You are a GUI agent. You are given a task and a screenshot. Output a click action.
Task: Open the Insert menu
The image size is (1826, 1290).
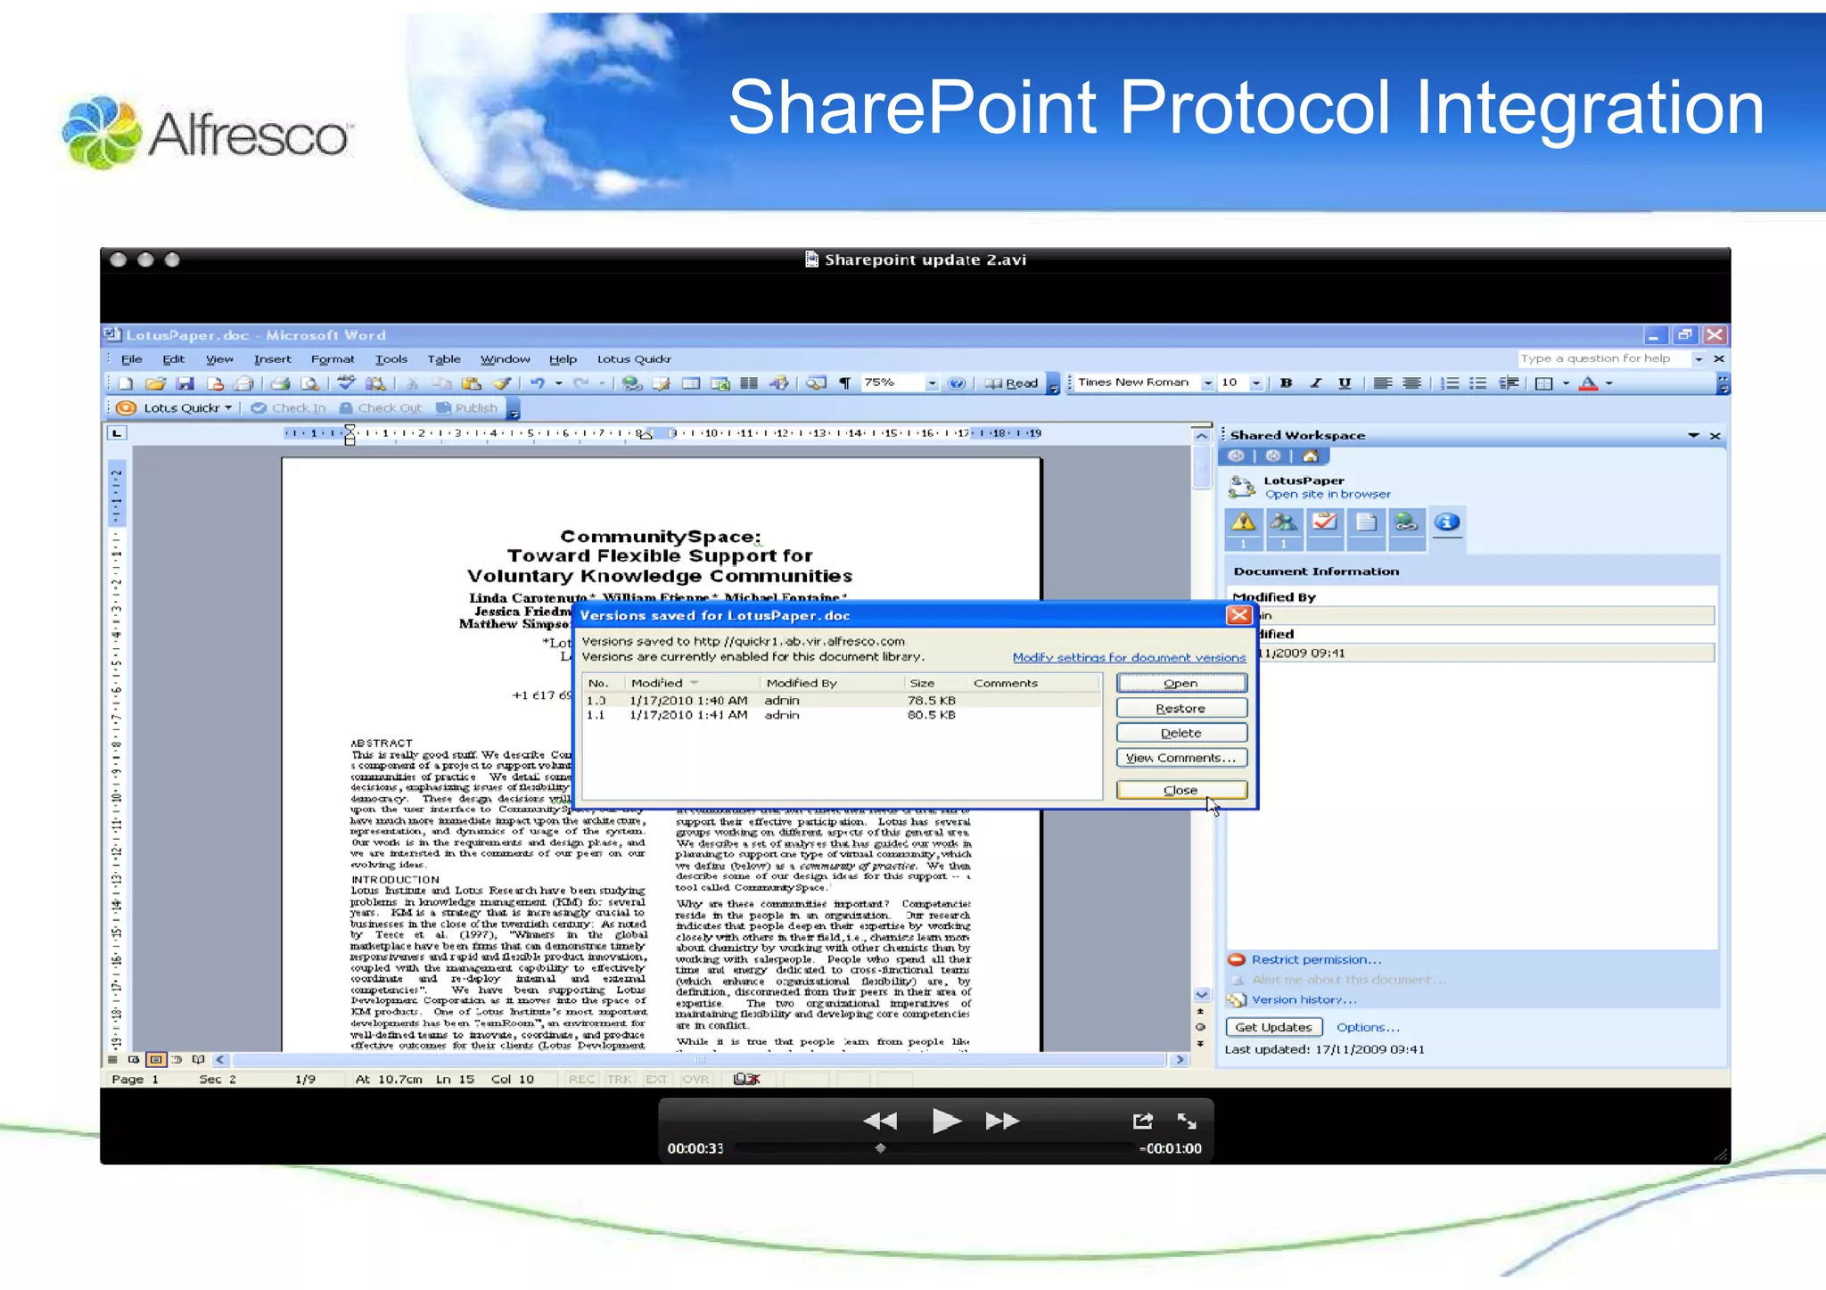coord(272,359)
